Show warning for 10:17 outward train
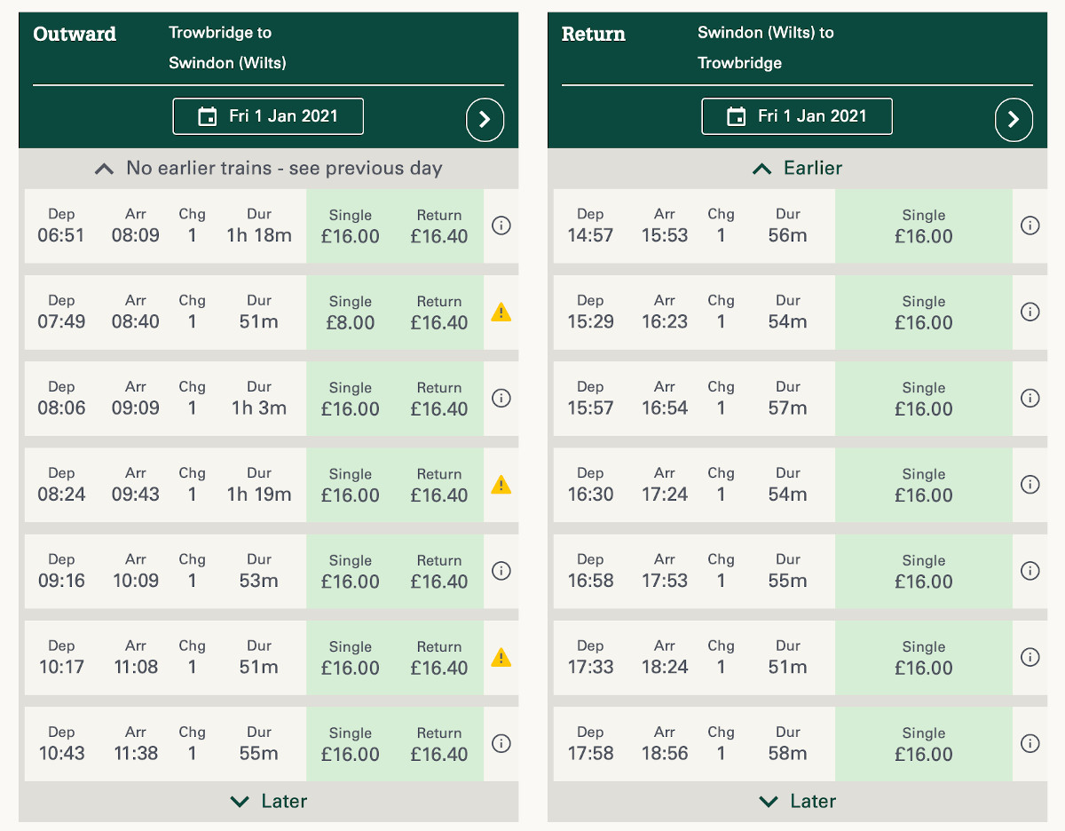 pos(501,657)
